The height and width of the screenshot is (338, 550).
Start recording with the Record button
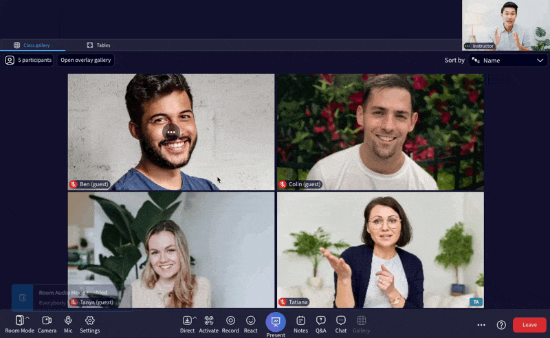tap(230, 324)
